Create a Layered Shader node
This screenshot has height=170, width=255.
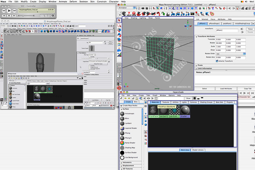click(x=129, y=128)
